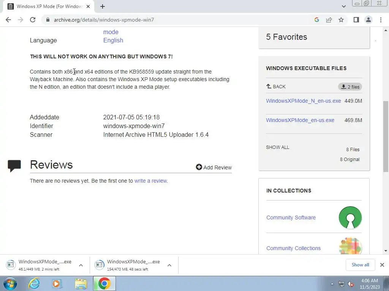This screenshot has width=389, height=291.
Task: Click the Community Software green logo
Action: click(350, 217)
